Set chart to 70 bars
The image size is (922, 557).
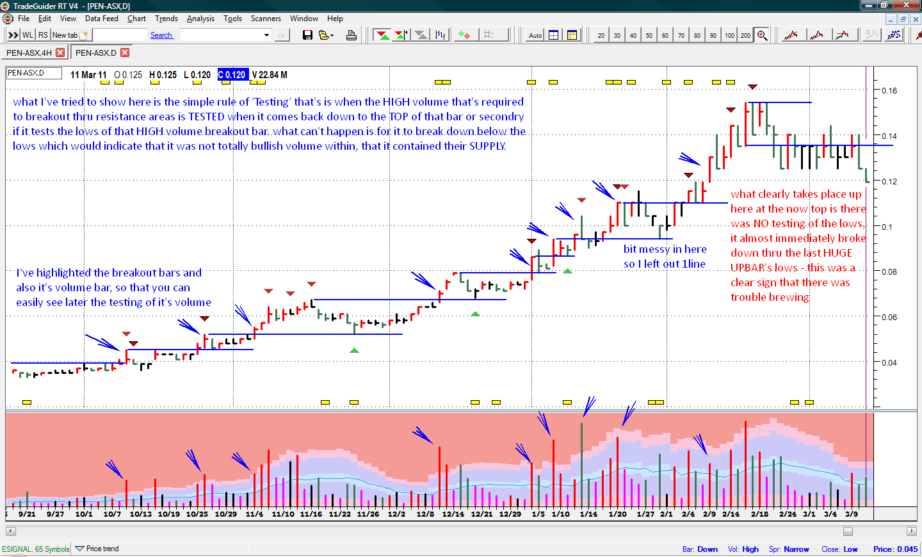pyautogui.click(x=681, y=35)
